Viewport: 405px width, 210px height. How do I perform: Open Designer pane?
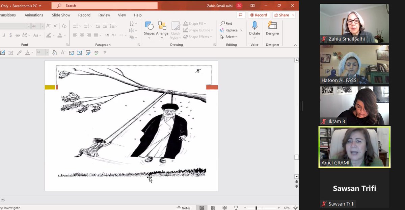coord(272,28)
